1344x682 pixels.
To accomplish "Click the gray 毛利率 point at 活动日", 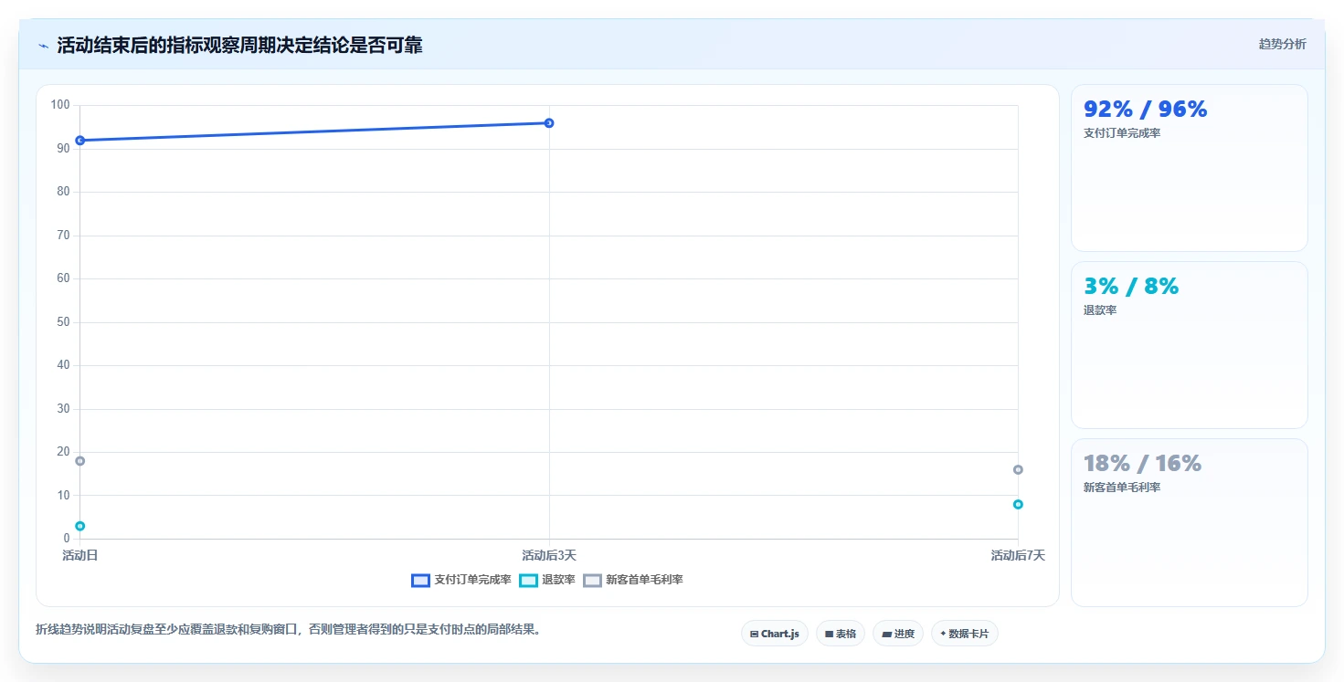I will pyautogui.click(x=80, y=461).
